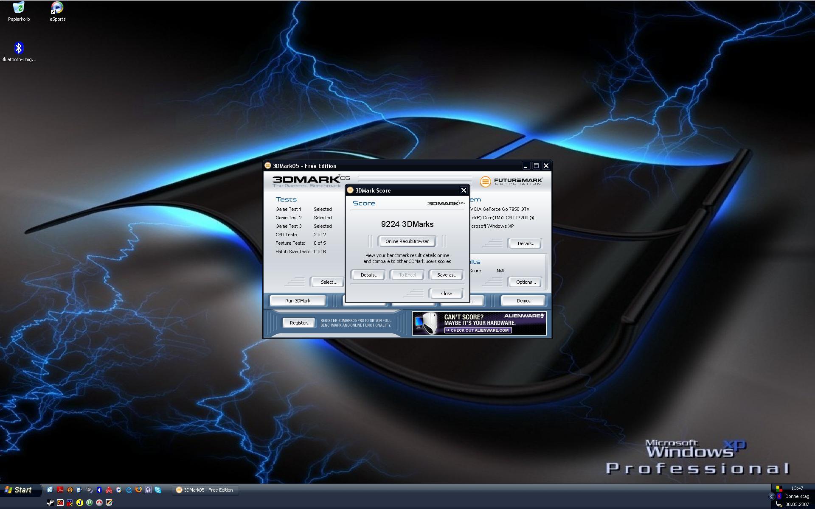The width and height of the screenshot is (815, 509).
Task: Launch Firefox from quick launch
Action: [138, 490]
